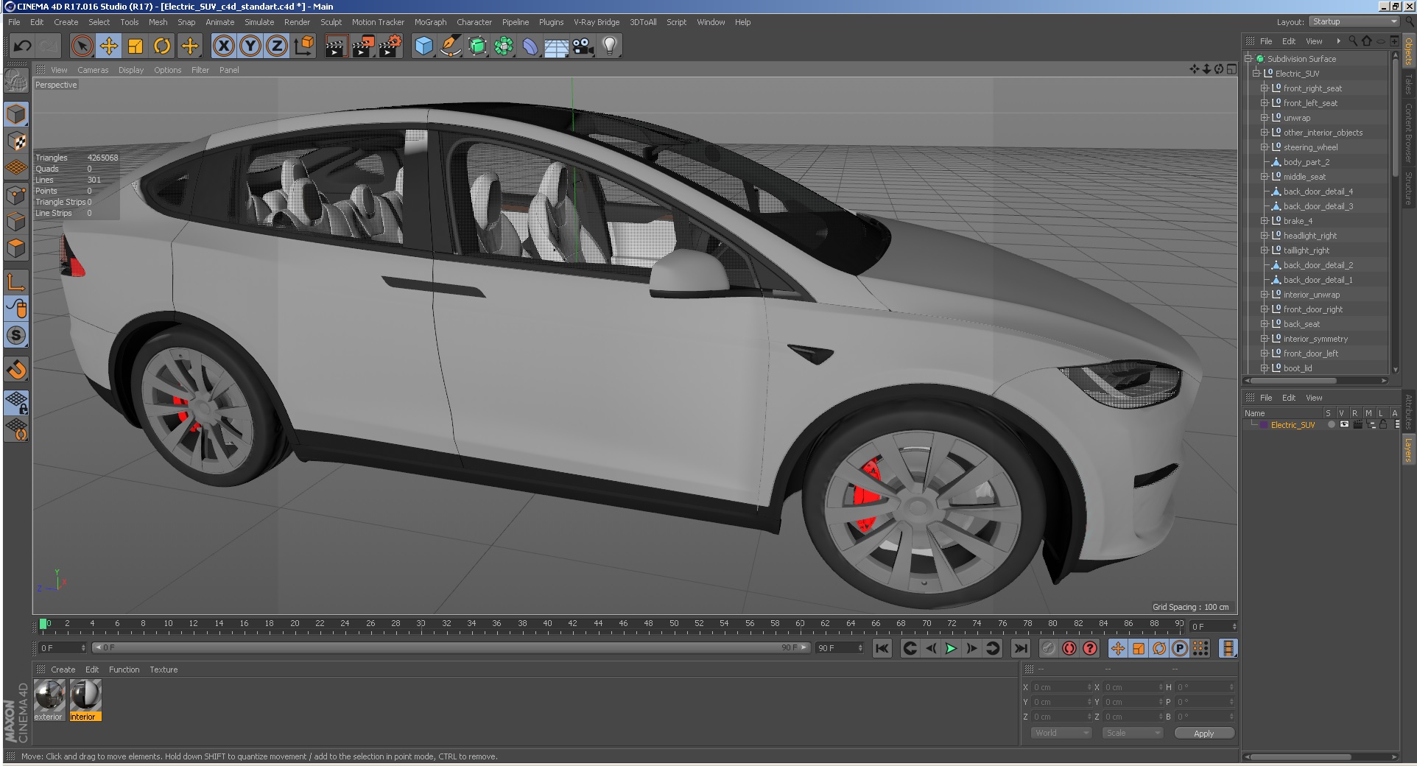Toggle Autokeying red circle button

1069,648
